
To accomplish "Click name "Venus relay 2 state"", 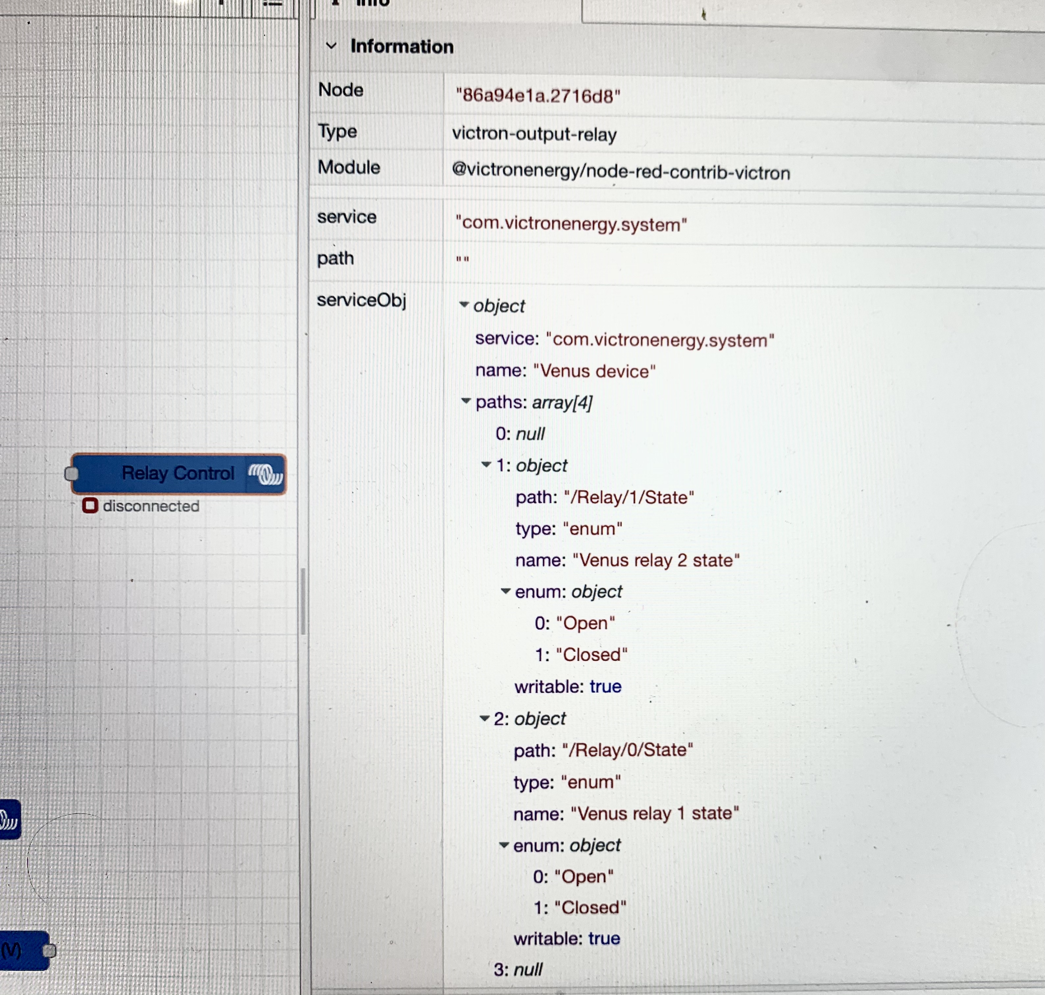I will pyautogui.click(x=656, y=560).
